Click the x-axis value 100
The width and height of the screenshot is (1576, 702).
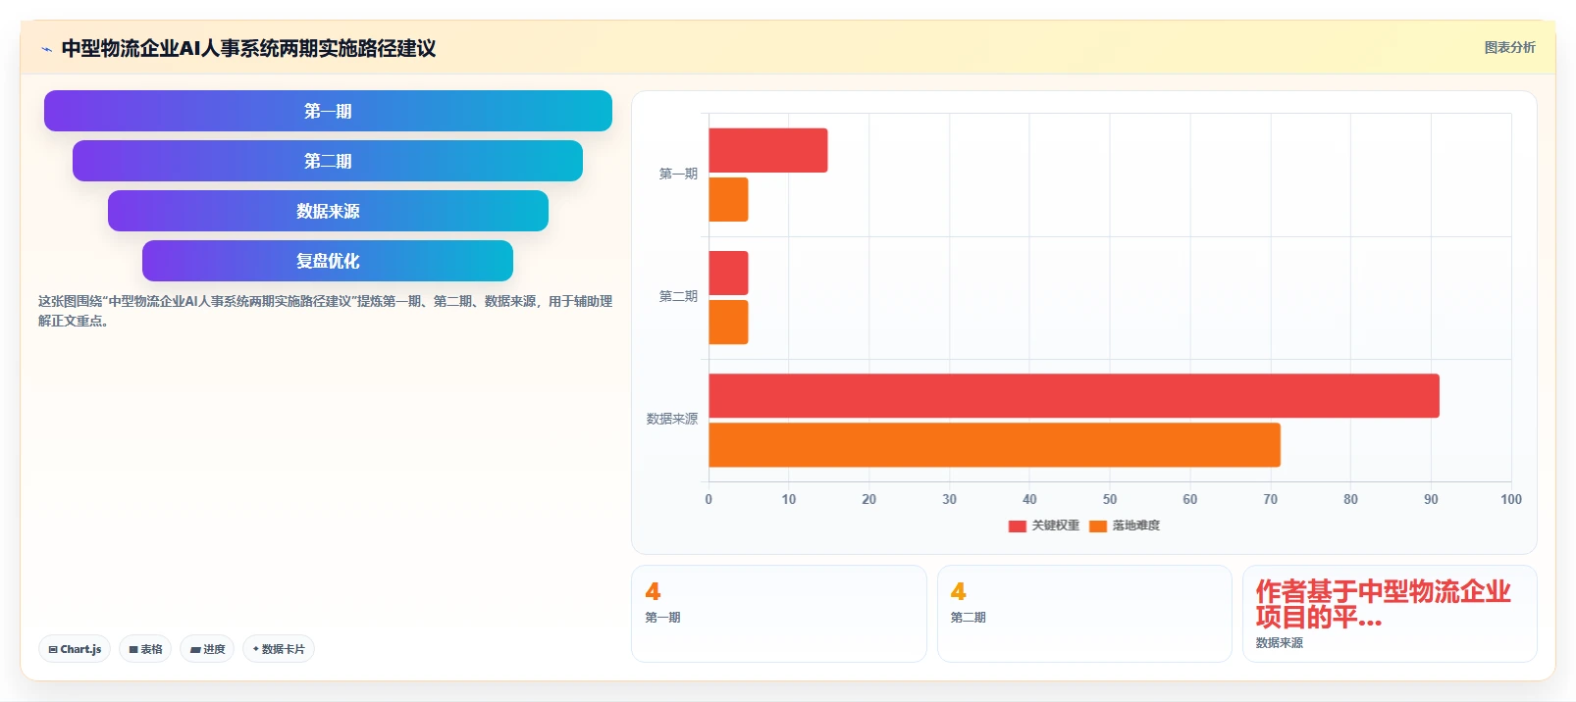(x=1511, y=499)
